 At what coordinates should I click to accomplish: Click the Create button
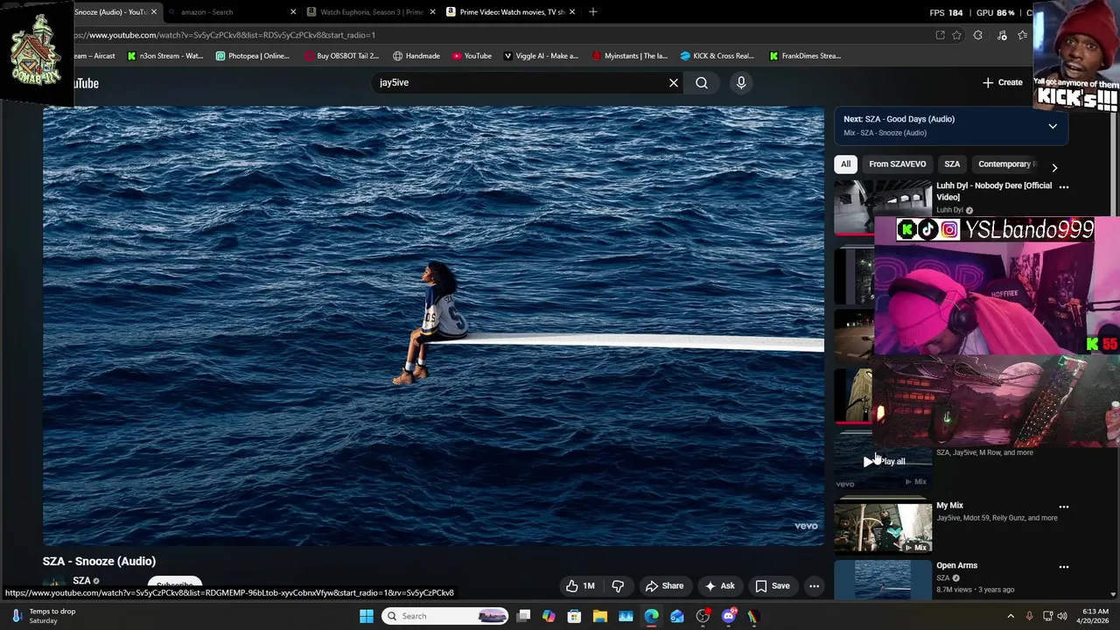click(x=1002, y=82)
